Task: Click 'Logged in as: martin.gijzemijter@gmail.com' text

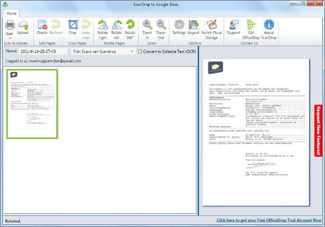Action: [x=44, y=61]
